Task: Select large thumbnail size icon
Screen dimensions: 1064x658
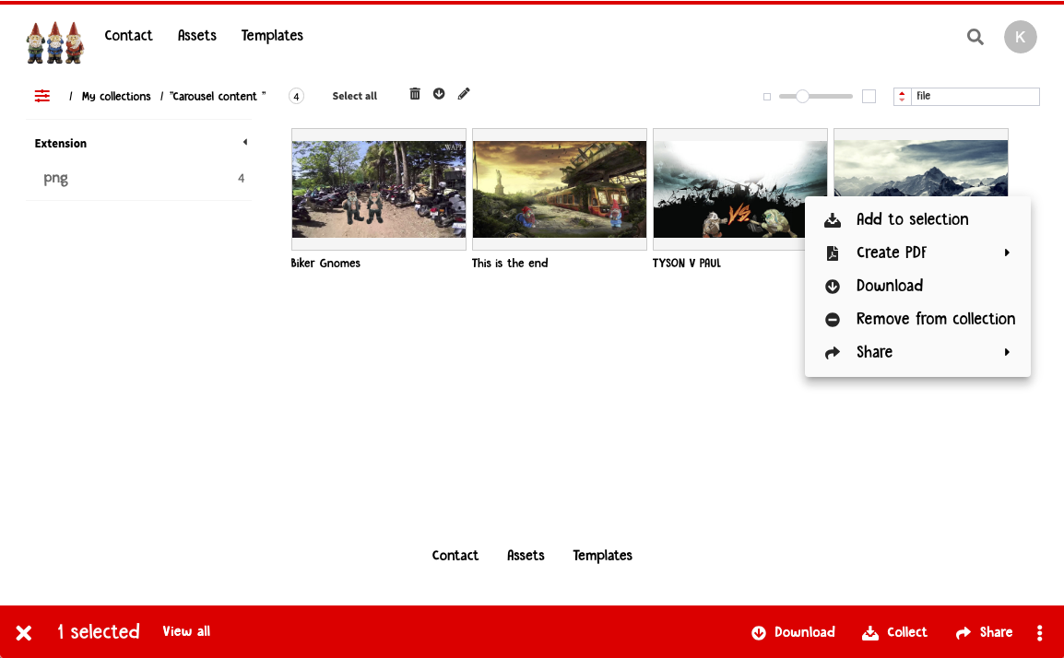Action: (869, 97)
